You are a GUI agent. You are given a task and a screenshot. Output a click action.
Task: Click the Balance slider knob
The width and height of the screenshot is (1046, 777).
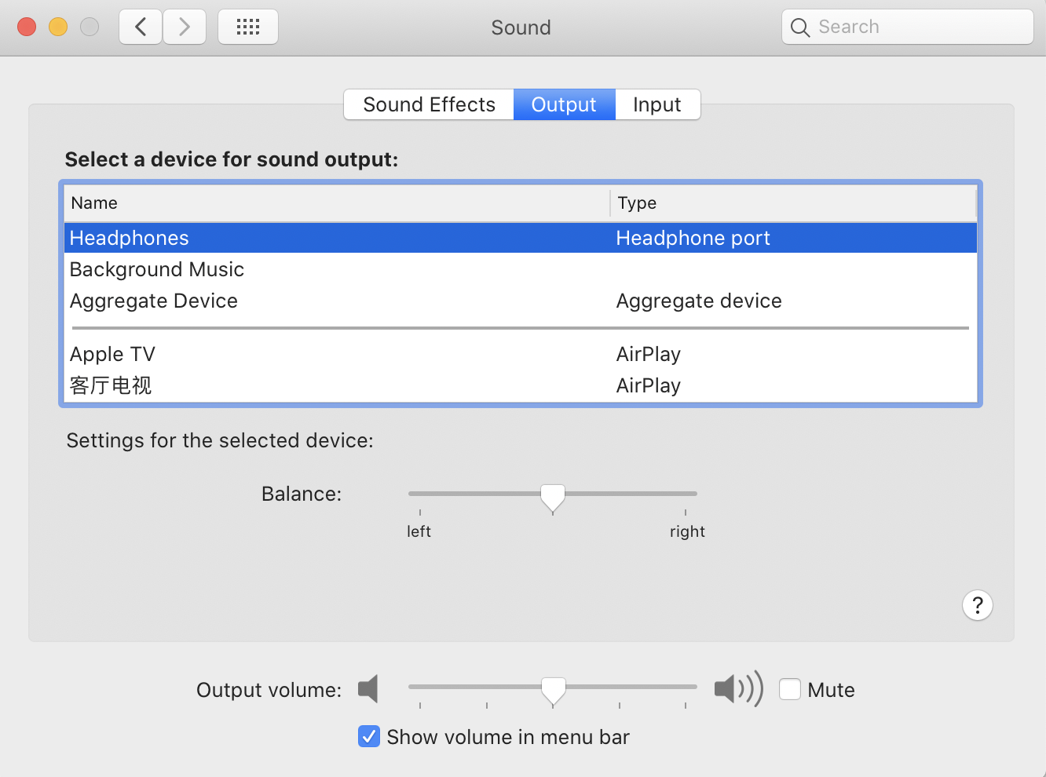point(553,497)
